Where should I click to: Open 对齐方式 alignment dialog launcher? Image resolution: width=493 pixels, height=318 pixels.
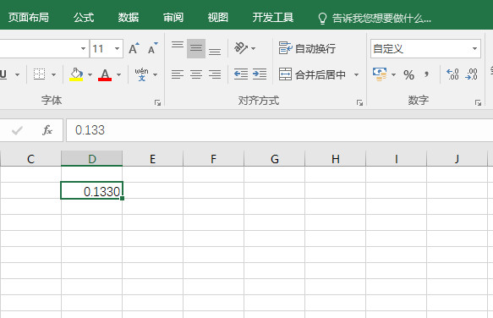pos(359,103)
